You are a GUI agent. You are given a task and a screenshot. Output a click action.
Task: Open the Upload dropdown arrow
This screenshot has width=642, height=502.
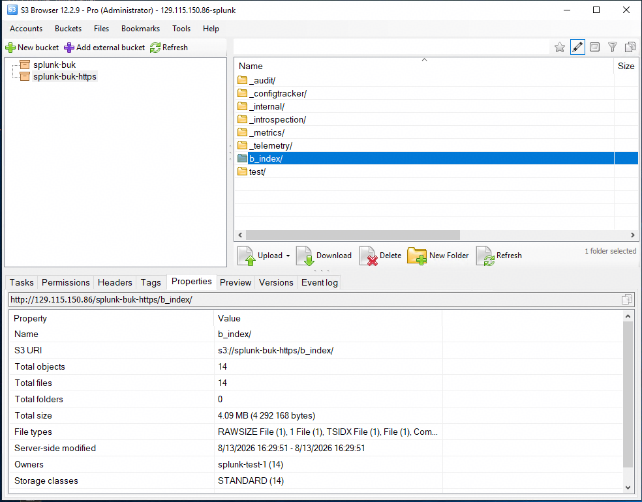(288, 256)
